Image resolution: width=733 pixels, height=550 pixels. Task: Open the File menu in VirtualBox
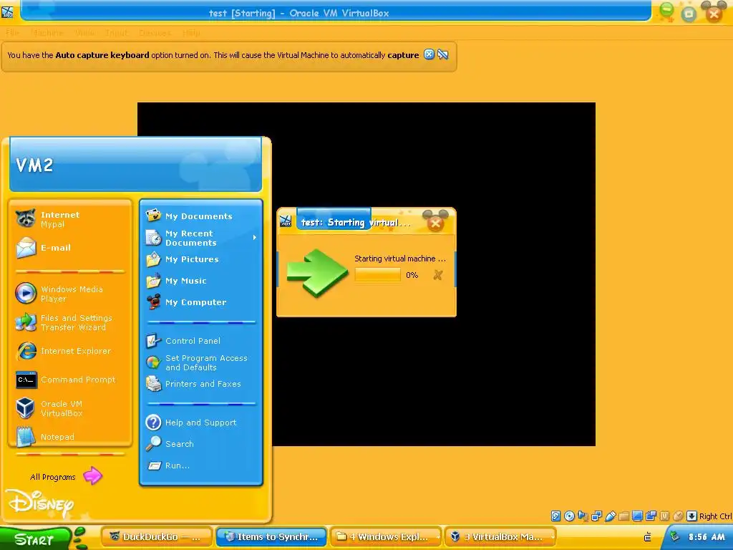click(x=13, y=33)
